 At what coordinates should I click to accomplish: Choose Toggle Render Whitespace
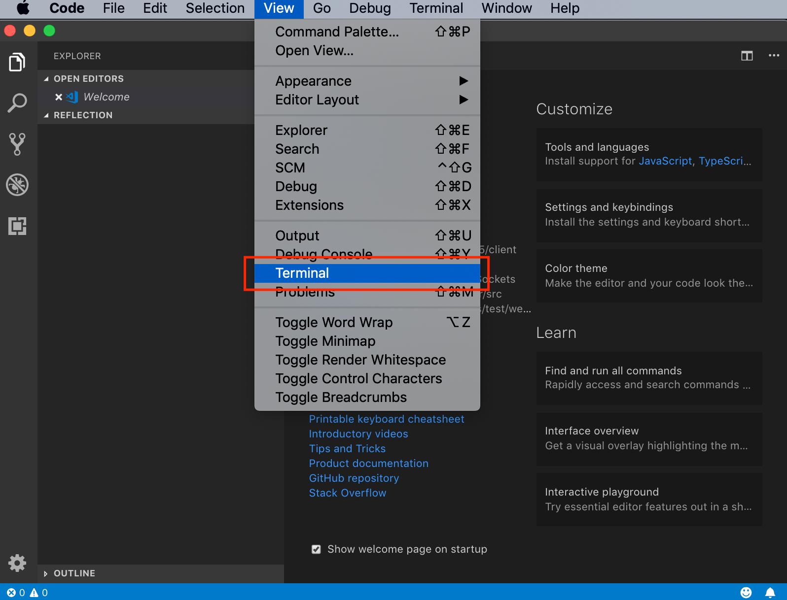pos(367,360)
